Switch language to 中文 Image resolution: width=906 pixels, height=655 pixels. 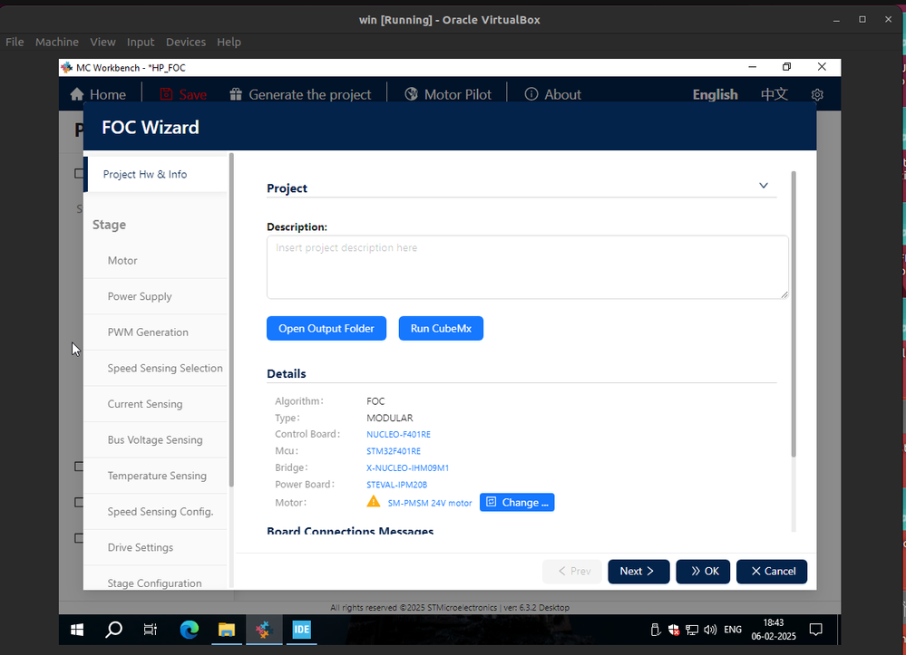tap(774, 94)
